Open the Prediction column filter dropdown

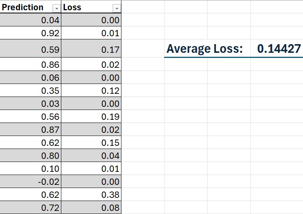tap(57, 8)
